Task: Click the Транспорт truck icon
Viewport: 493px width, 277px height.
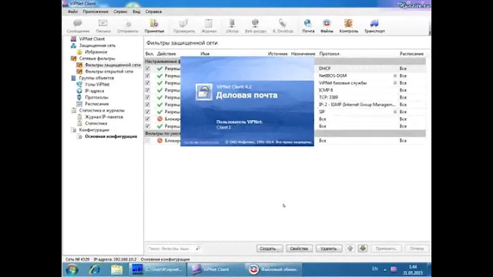Action: click(374, 26)
